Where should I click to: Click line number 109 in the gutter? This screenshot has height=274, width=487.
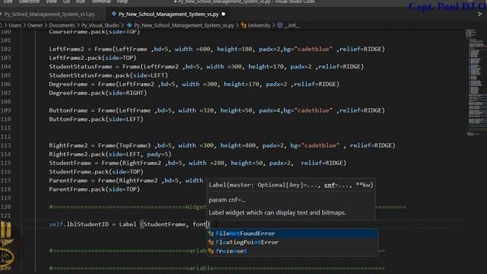coord(5,110)
